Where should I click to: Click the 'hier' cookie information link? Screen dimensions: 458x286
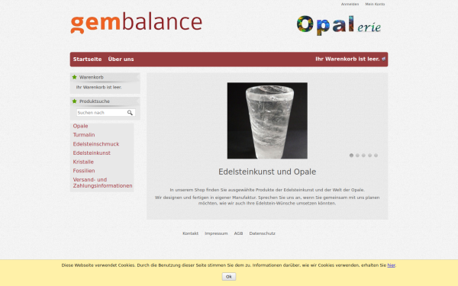pyautogui.click(x=392, y=265)
